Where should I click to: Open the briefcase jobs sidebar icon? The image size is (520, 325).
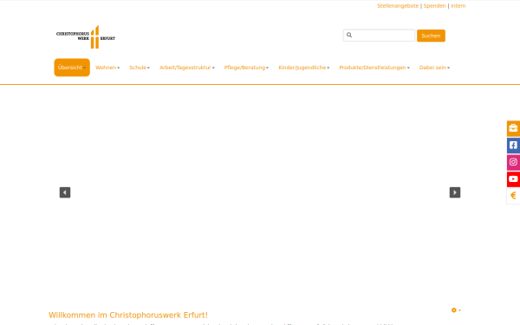[x=513, y=128]
